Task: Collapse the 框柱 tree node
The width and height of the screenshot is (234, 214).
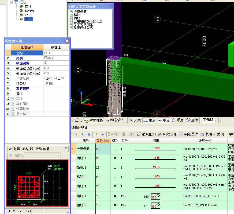Action: [x=11, y=2]
